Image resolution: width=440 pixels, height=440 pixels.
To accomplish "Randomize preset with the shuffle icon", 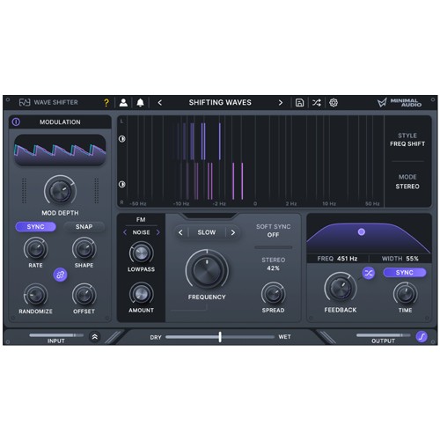I will point(316,103).
